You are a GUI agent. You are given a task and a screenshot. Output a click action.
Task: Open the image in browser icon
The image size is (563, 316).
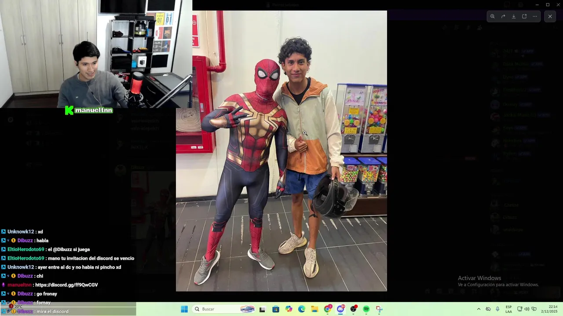pos(524,16)
